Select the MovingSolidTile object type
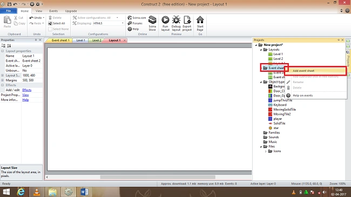Viewport: 351px width, 197px height. pos(282,110)
